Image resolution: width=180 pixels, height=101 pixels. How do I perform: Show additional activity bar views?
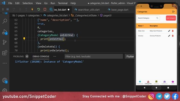pyautogui.click(x=5, y=63)
